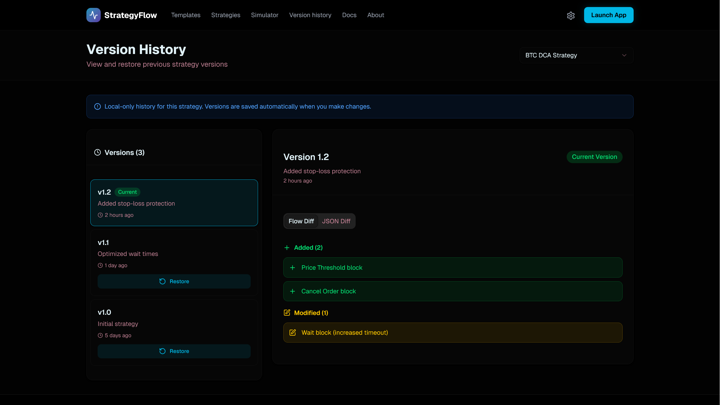Select the v1.2 Current version card
The width and height of the screenshot is (720, 405).
[x=174, y=203]
